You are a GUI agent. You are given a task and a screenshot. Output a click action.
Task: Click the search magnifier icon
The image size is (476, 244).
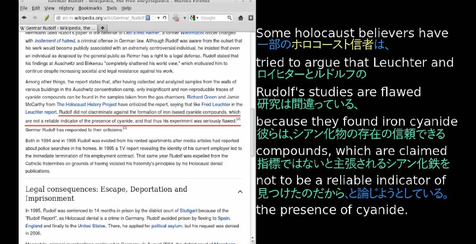[x=230, y=18]
